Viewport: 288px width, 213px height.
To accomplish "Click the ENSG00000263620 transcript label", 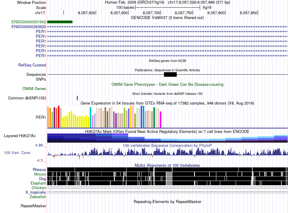I will pyautogui.click(x=29, y=27).
